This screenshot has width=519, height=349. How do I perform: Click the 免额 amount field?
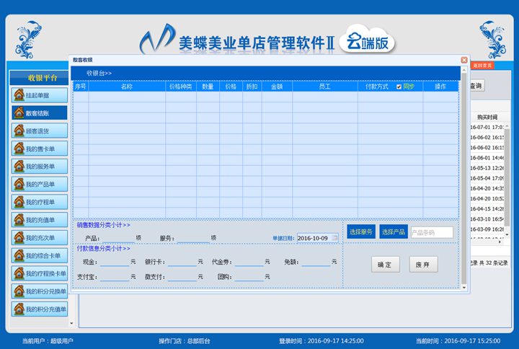tap(316, 262)
